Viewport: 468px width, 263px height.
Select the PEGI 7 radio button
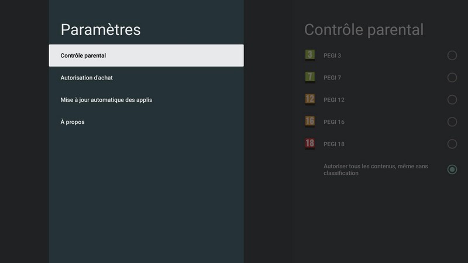(x=452, y=78)
